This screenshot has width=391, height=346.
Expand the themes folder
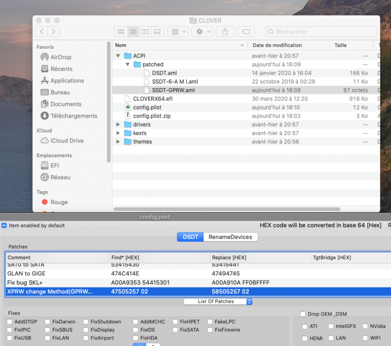click(x=118, y=142)
